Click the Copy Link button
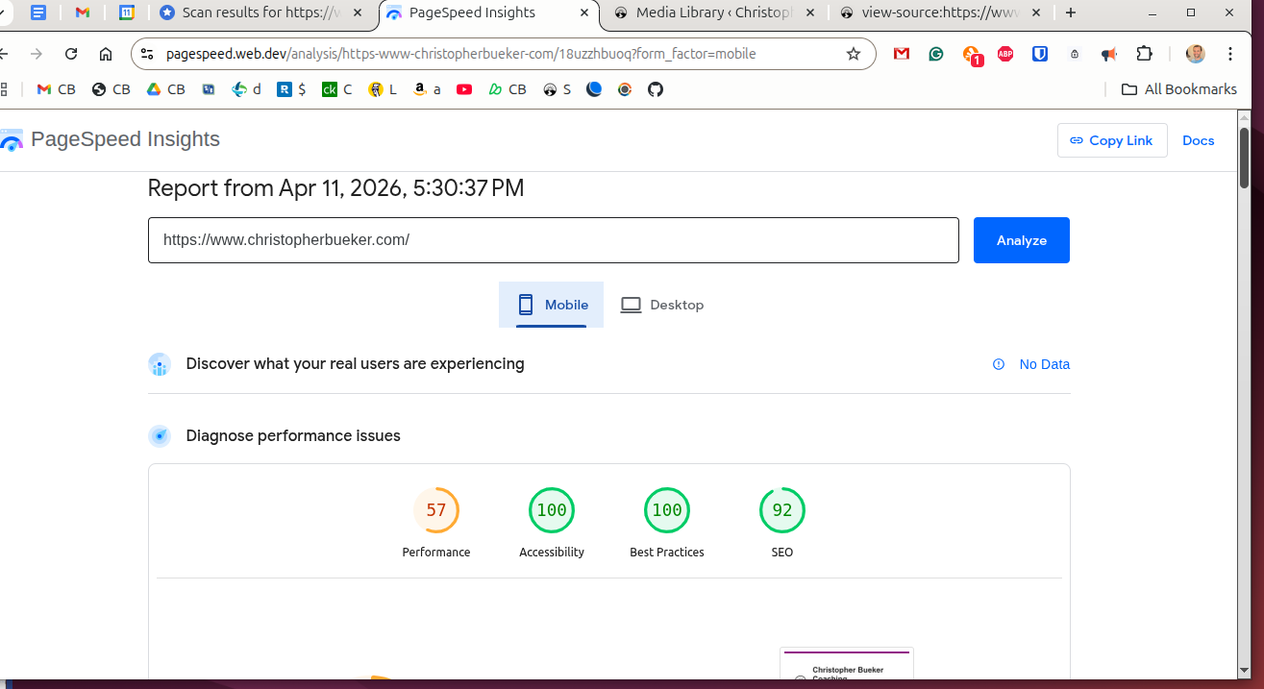Image resolution: width=1264 pixels, height=689 pixels. (1112, 140)
